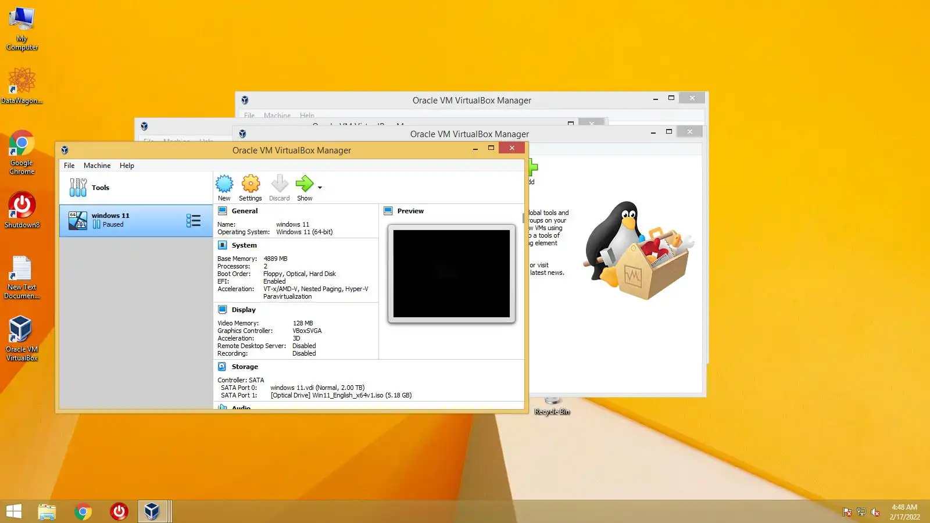
Task: Click the Storage section header
Action: 245,367
